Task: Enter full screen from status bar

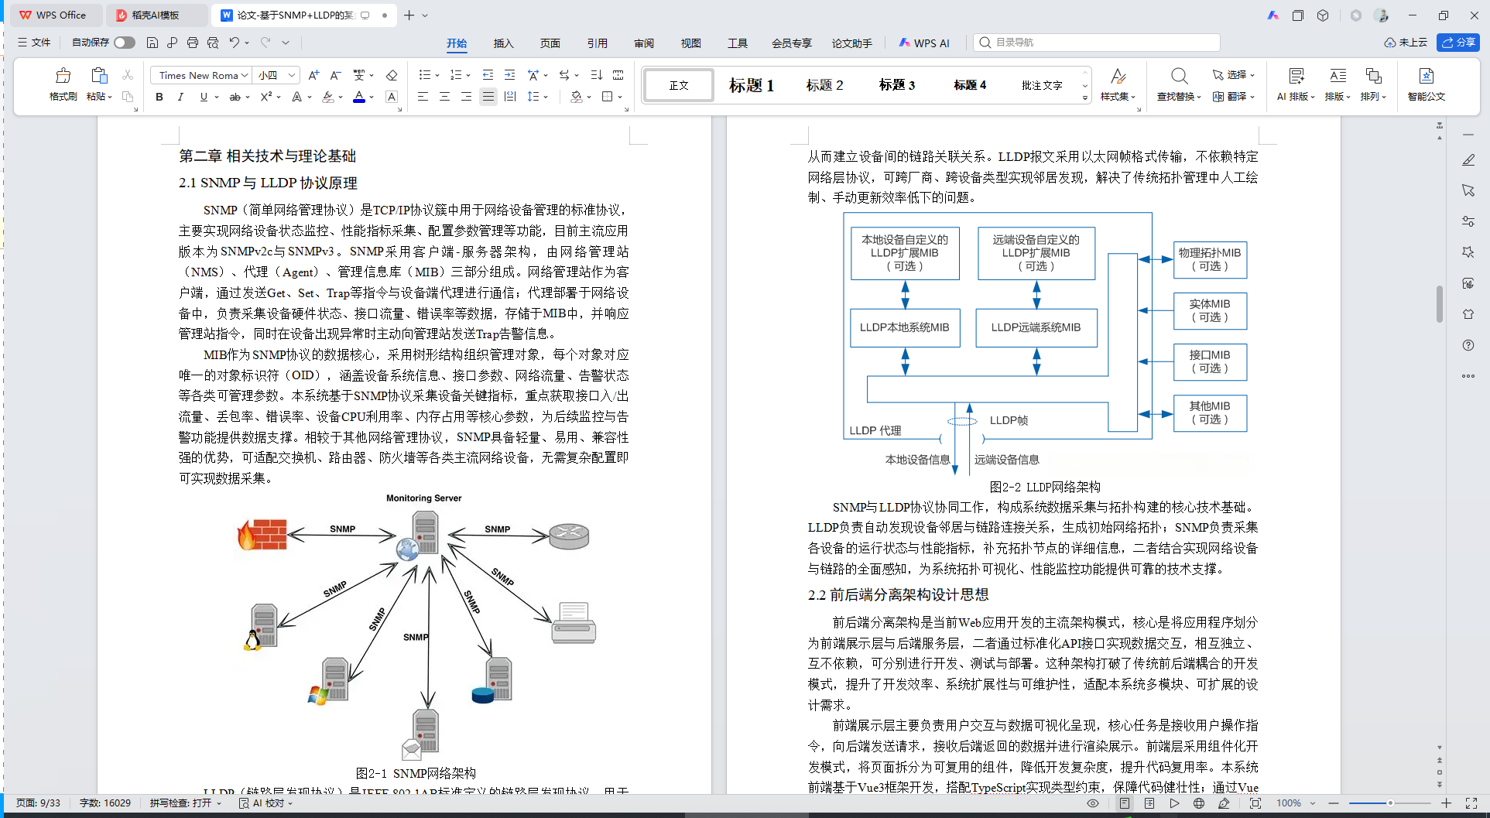Action: 1471,803
